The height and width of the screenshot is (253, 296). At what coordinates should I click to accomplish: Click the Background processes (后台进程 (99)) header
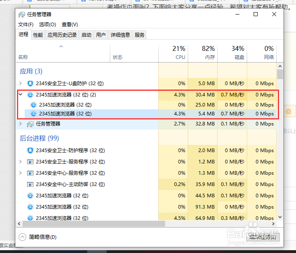[39, 138]
